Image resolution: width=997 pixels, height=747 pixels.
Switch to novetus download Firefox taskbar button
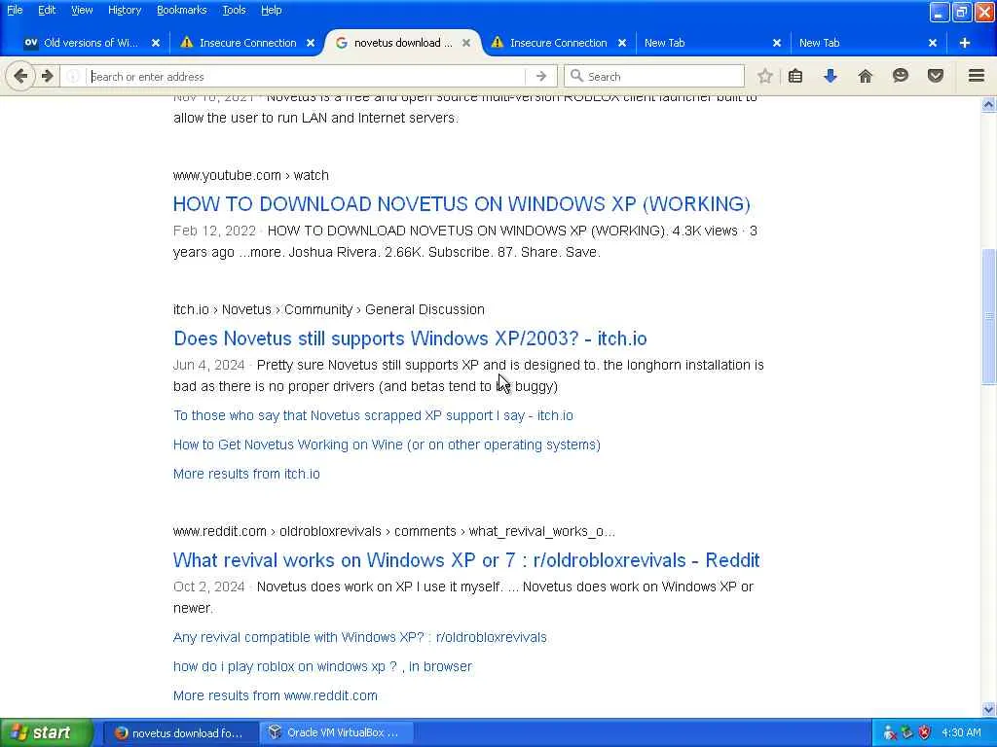click(x=180, y=732)
